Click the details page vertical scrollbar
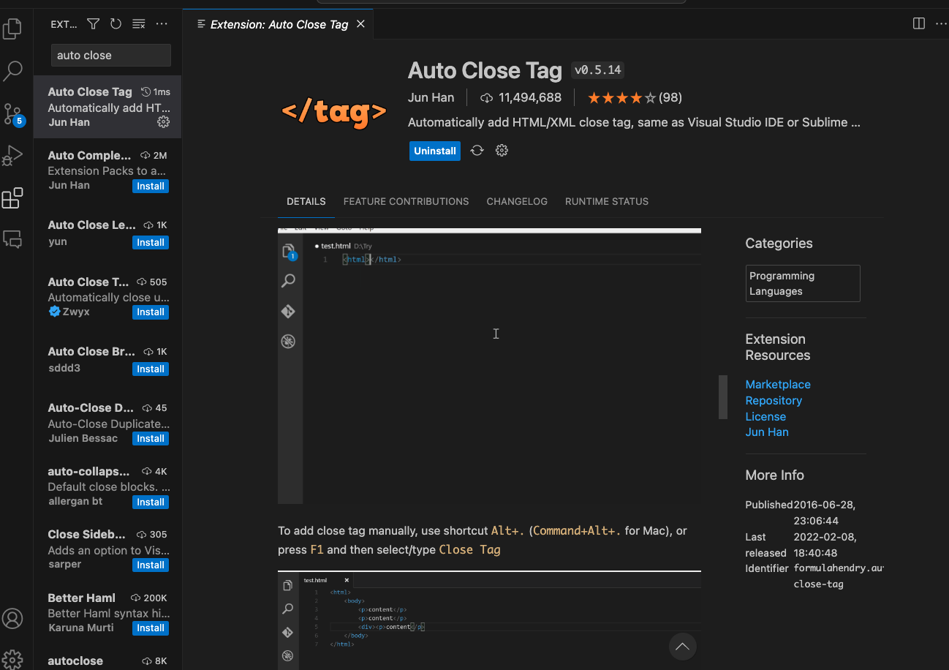This screenshot has width=949, height=670. tap(723, 397)
